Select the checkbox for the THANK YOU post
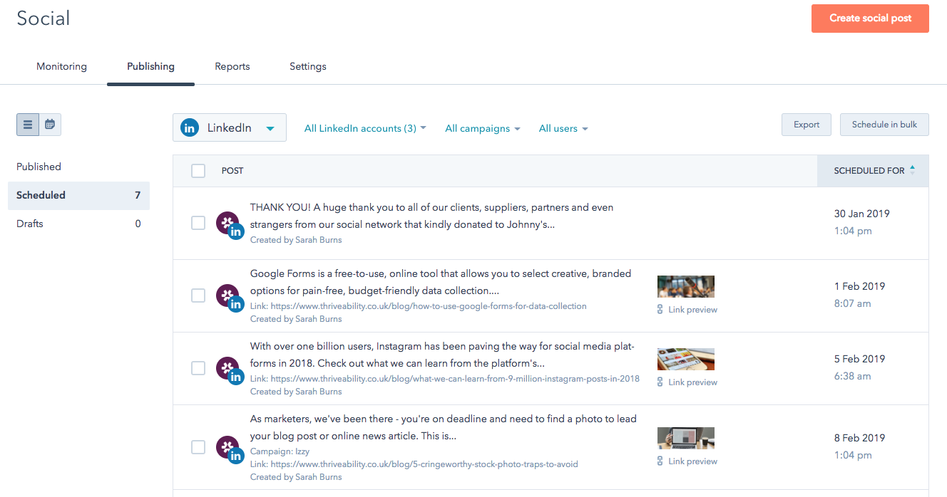Viewport: 947px width, 497px height. [x=198, y=222]
